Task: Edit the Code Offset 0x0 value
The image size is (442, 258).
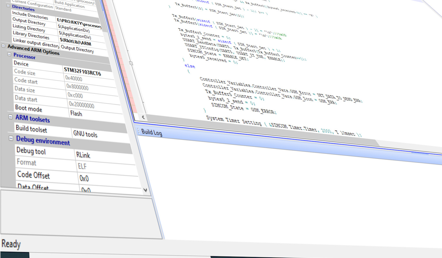Action: pos(84,178)
